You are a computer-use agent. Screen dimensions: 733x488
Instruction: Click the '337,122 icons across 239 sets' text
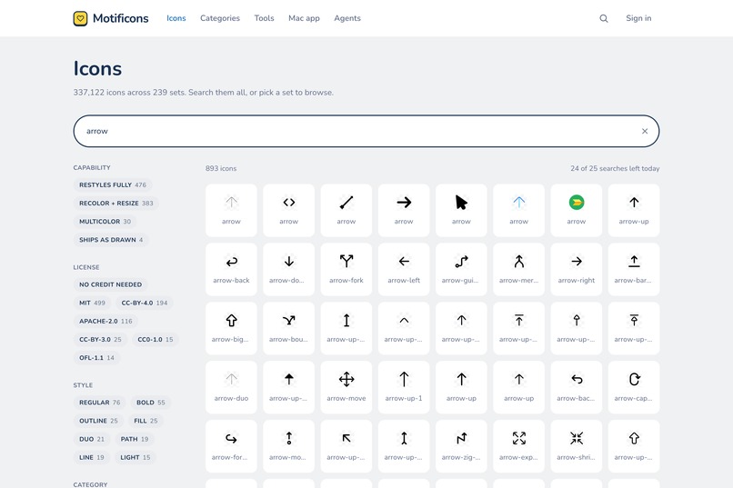[129, 93]
